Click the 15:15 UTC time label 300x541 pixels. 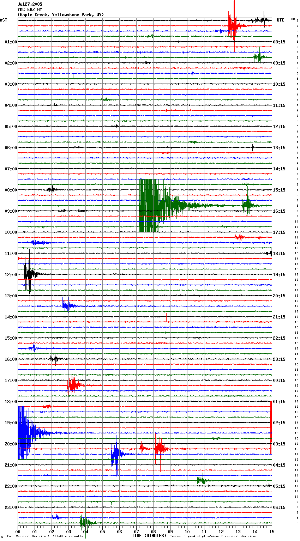click(x=279, y=190)
